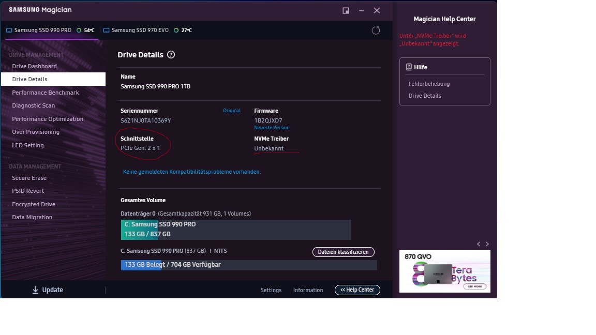The height and width of the screenshot is (335, 596).
Task: Open Secure Erase page
Action: 29,178
